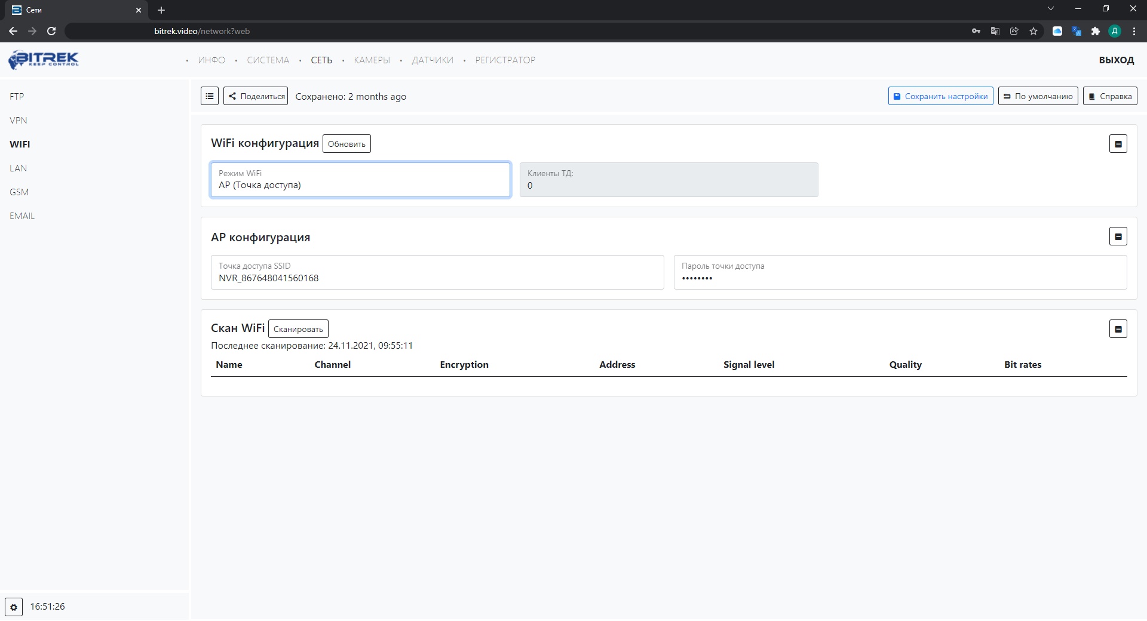The image size is (1147, 621).
Task: Collapse the Скан WiFi section
Action: pos(1118,329)
